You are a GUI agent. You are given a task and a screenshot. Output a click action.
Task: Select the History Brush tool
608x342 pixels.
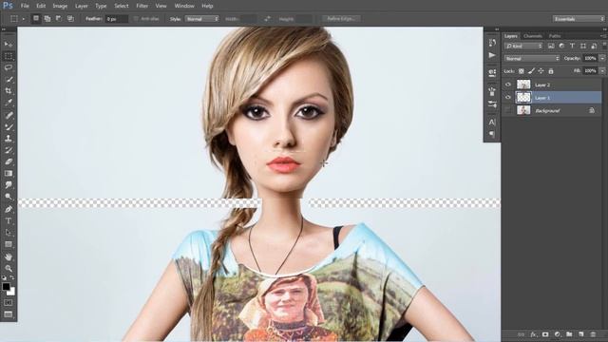[x=9, y=150]
